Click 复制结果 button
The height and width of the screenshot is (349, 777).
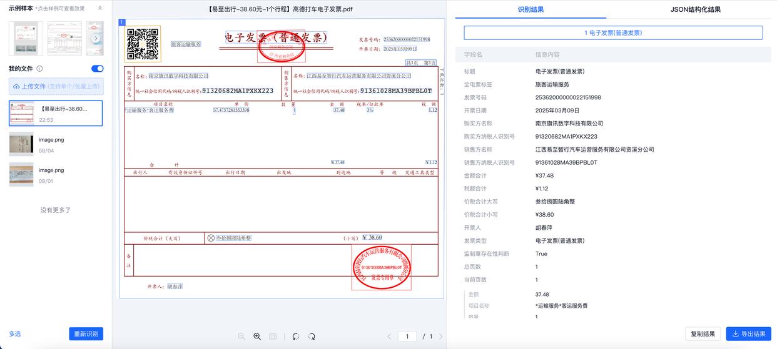(703, 334)
